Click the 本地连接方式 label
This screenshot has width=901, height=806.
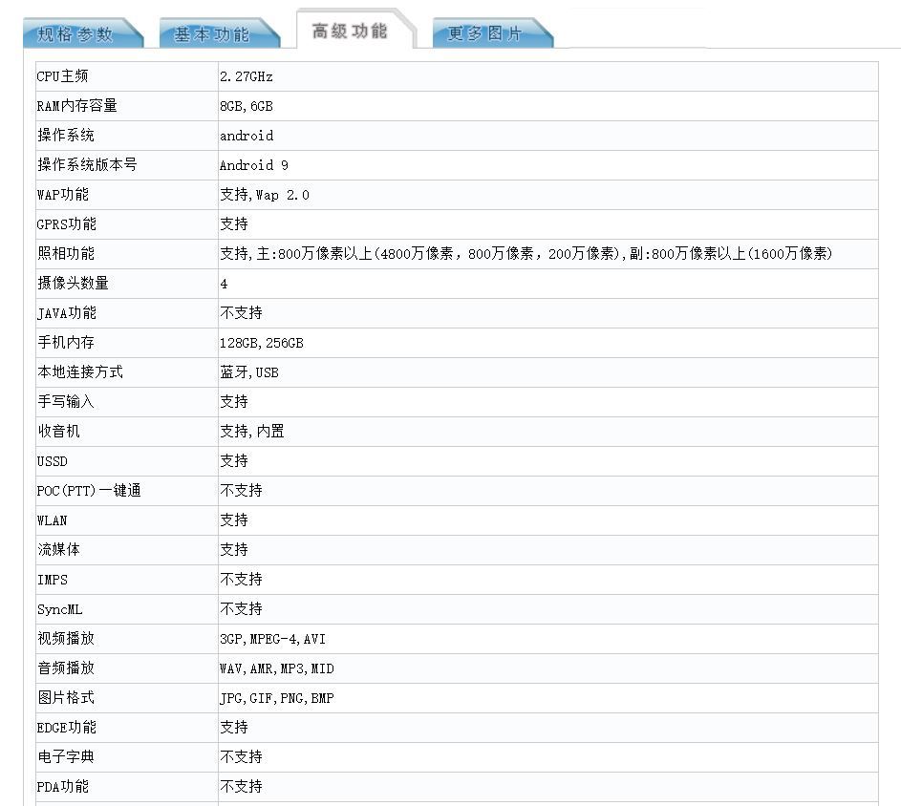80,372
